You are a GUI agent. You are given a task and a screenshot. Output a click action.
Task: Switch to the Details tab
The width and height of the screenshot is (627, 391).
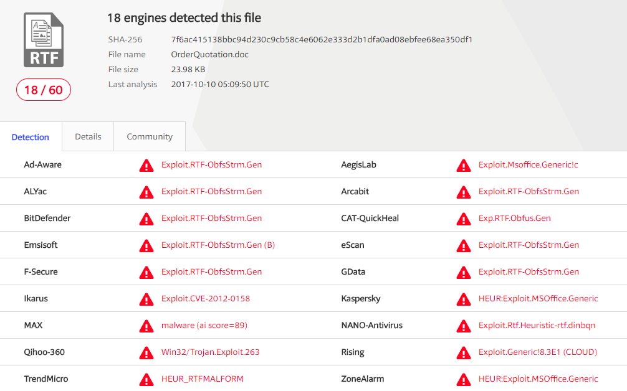[x=88, y=137]
